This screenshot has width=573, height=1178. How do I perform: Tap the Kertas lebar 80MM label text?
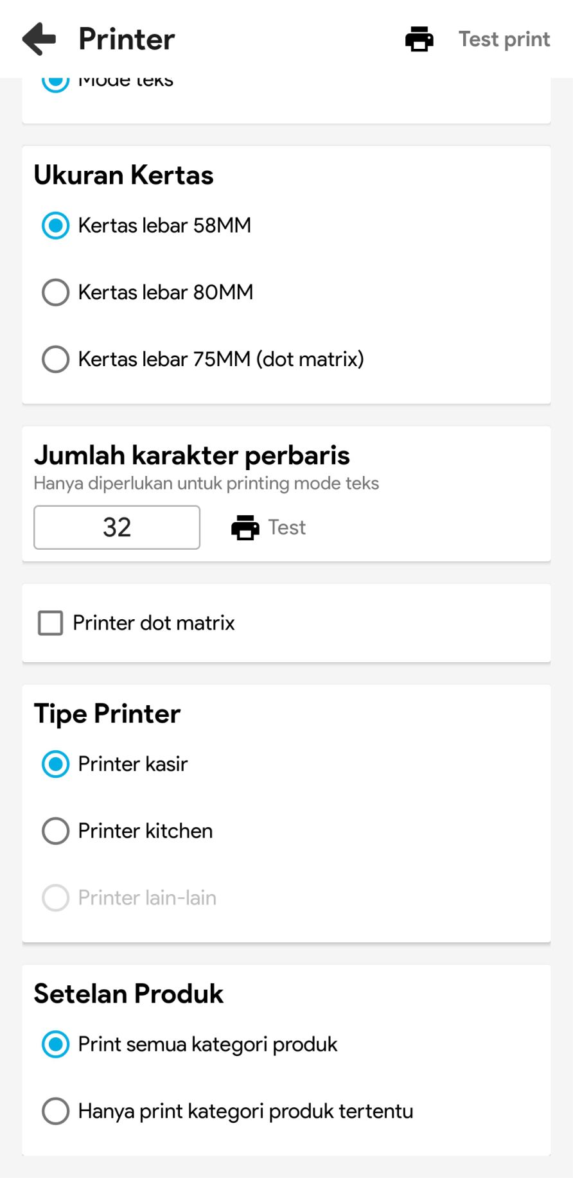click(x=166, y=292)
